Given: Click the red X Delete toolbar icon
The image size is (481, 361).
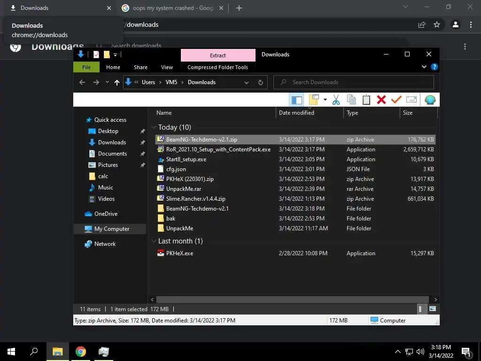Looking at the screenshot, I should pyautogui.click(x=381, y=100).
